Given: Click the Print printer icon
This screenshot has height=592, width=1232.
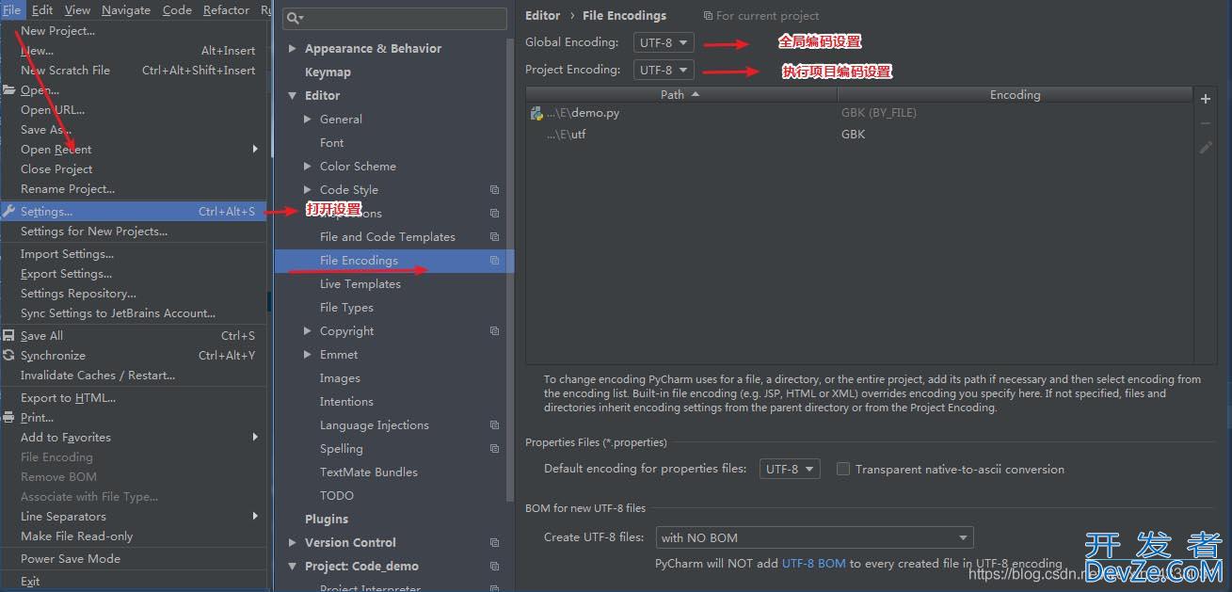Looking at the screenshot, I should (9, 418).
